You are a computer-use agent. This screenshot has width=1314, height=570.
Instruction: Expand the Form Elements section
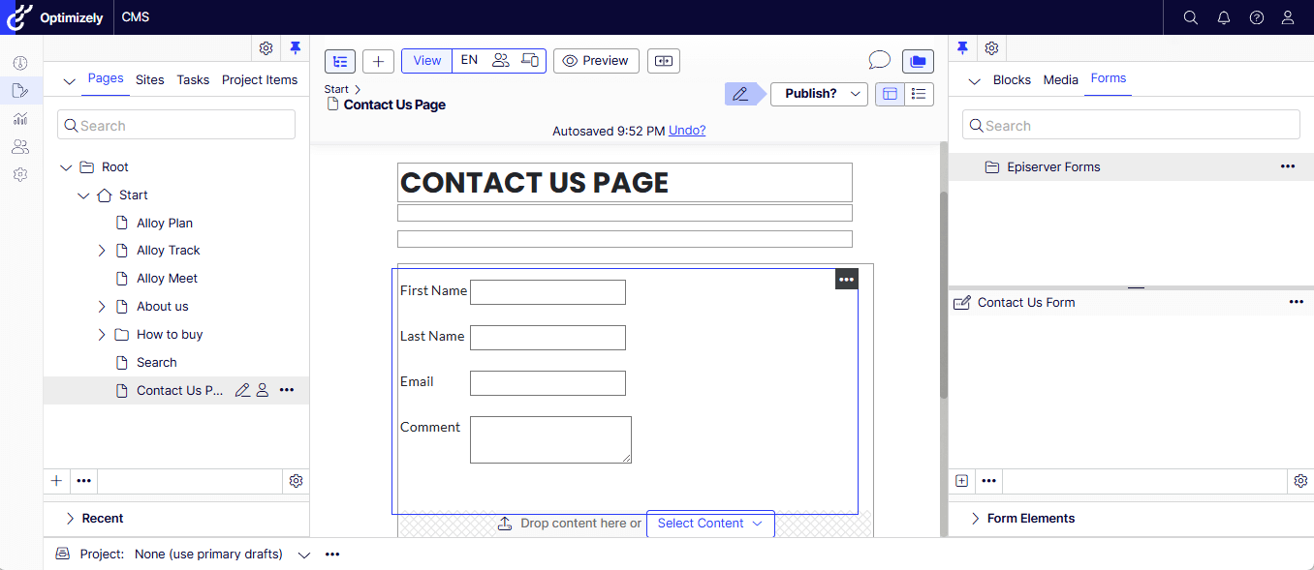[976, 519]
